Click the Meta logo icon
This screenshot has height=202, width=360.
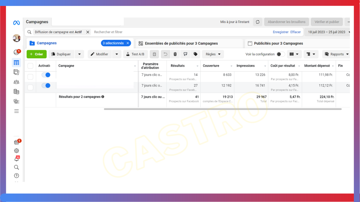pos(17,23)
